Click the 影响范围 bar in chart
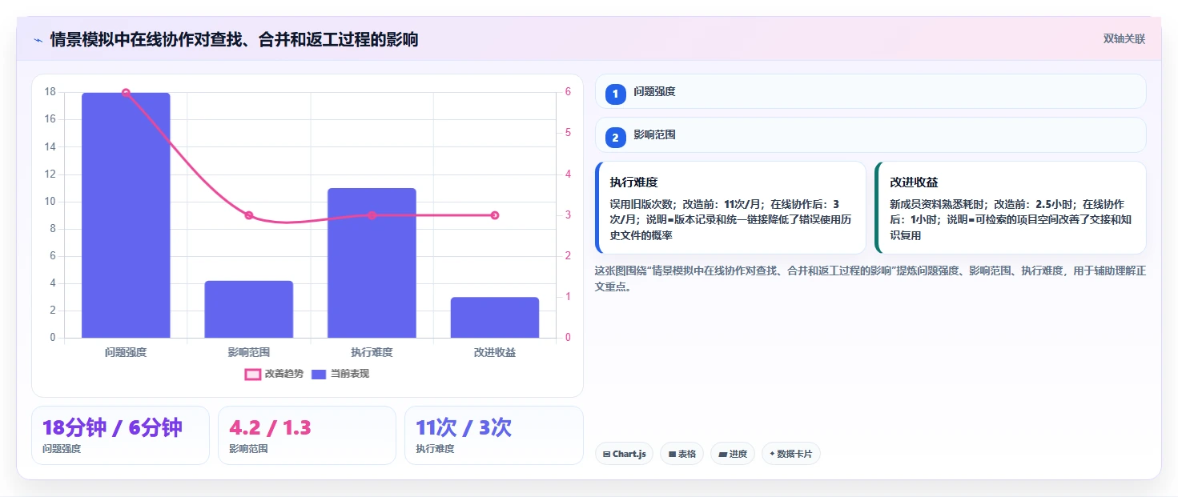This screenshot has height=497, width=1178. pyautogui.click(x=249, y=309)
